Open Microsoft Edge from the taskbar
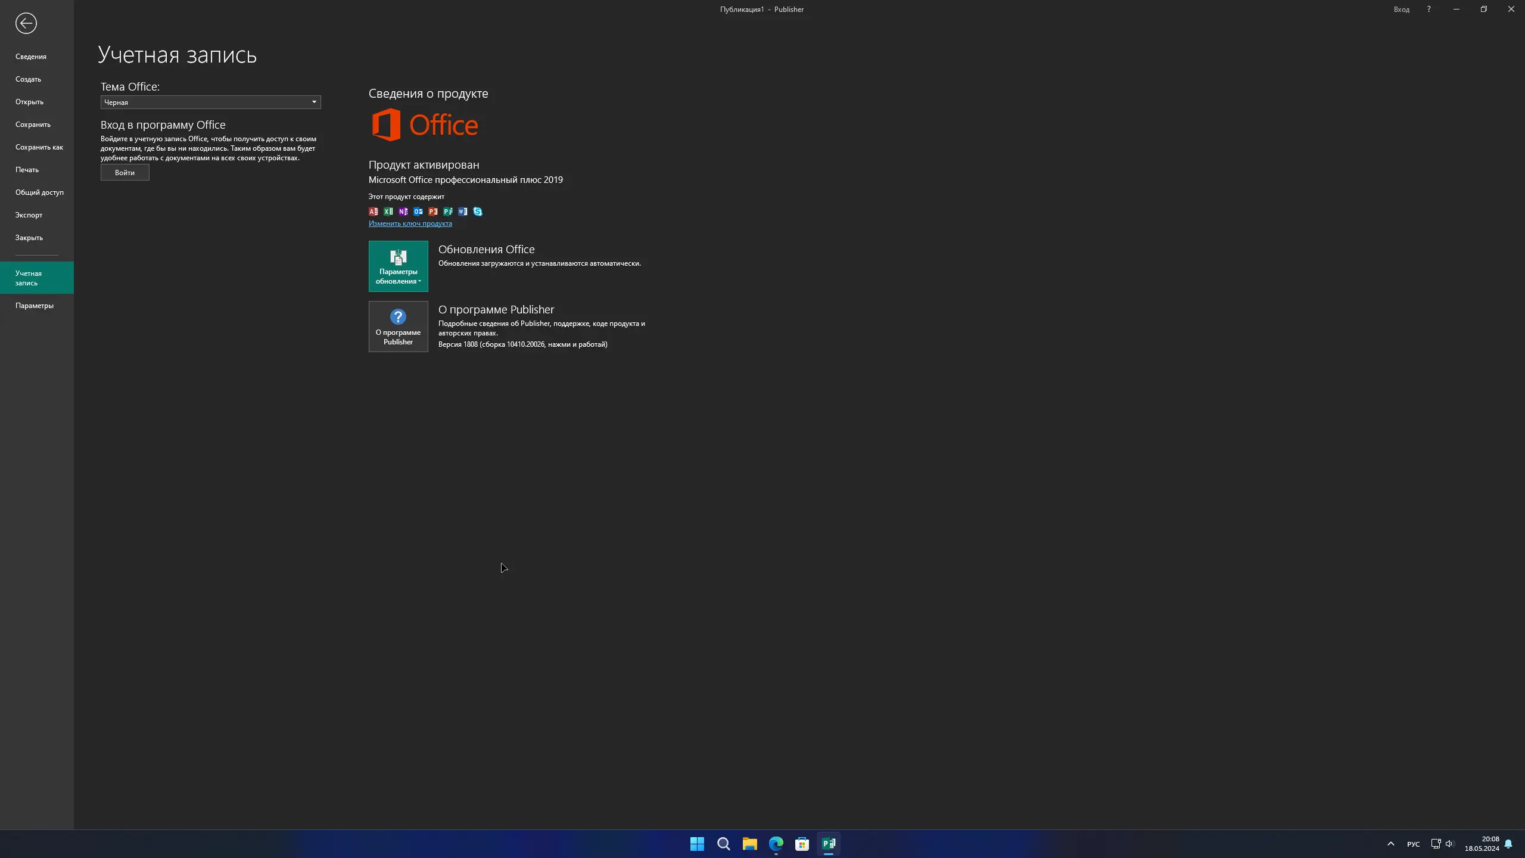 click(x=776, y=844)
